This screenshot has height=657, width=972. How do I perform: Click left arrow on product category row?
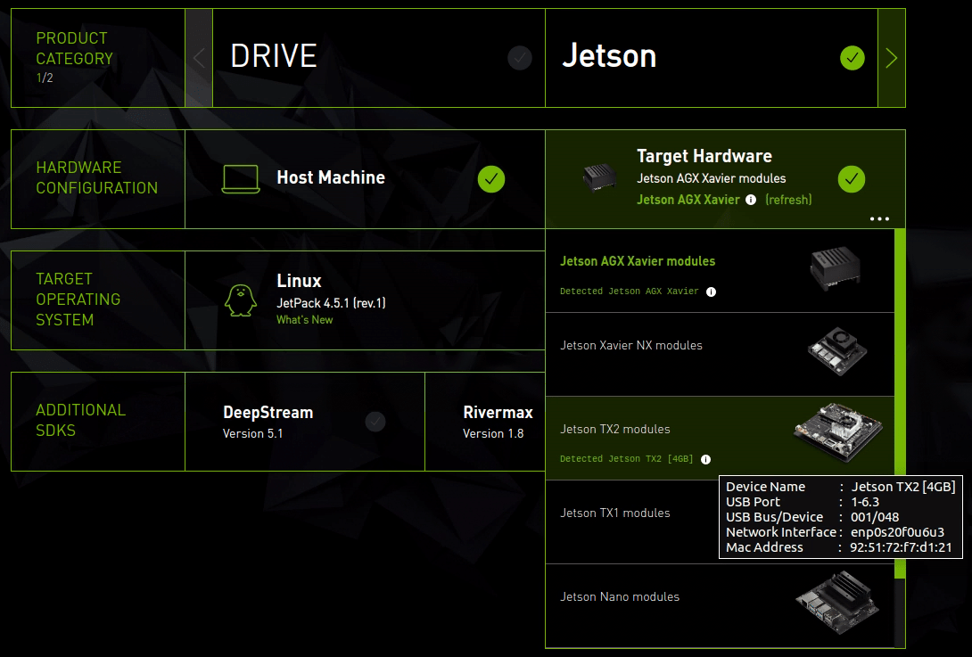198,57
